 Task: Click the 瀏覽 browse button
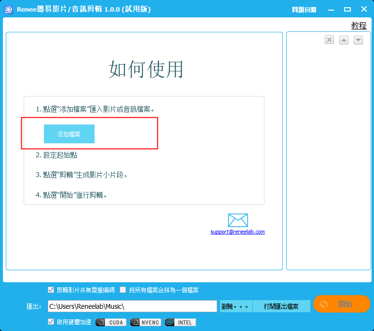tap(236, 306)
